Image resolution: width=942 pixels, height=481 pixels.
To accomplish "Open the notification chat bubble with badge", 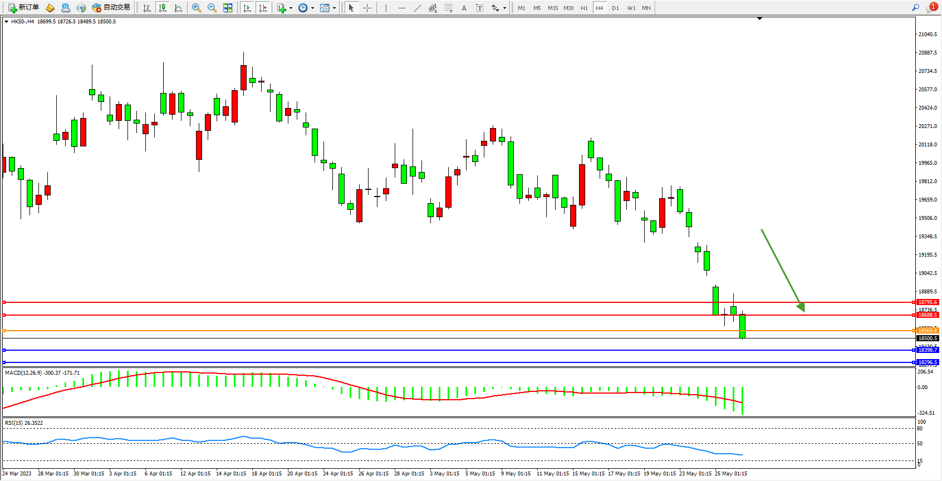I will coord(931,8).
